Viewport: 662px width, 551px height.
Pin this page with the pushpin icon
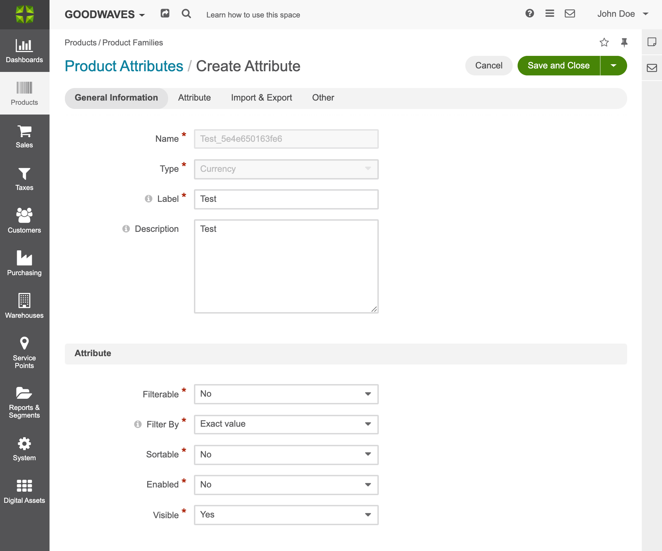pos(624,43)
